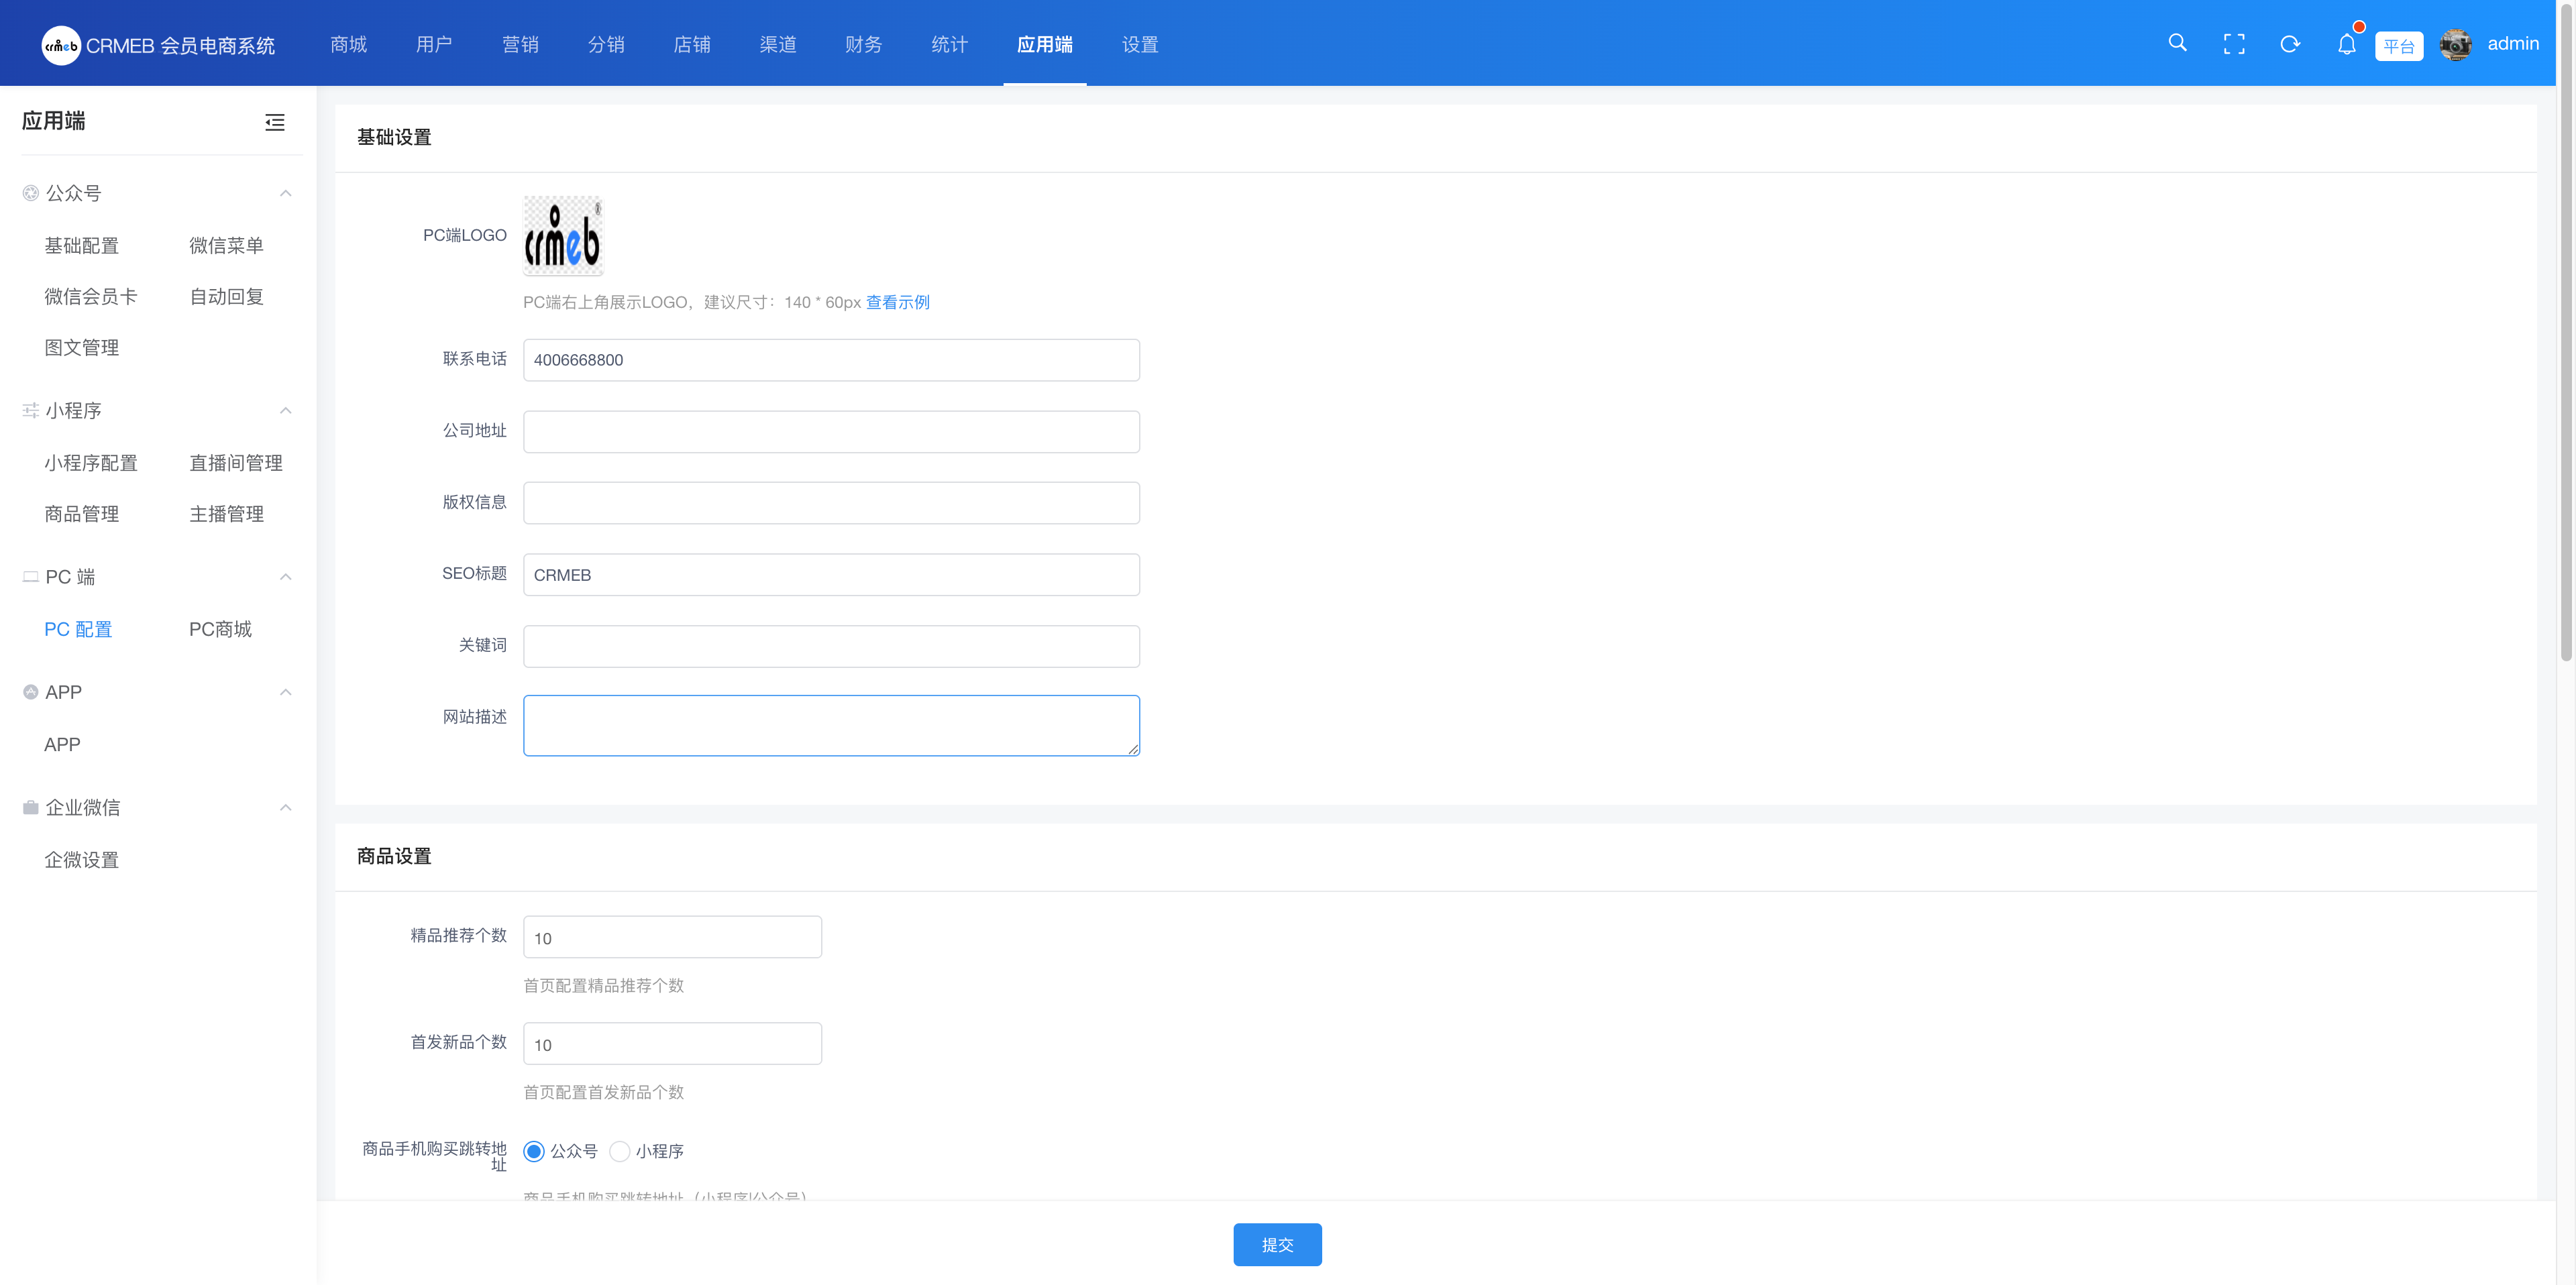Click the sidebar collapse icon beside 应用端

coord(274,122)
